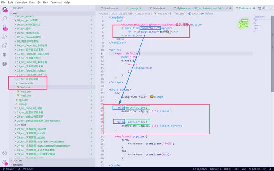Open editor more actions ellipsis

[x=270, y=8]
